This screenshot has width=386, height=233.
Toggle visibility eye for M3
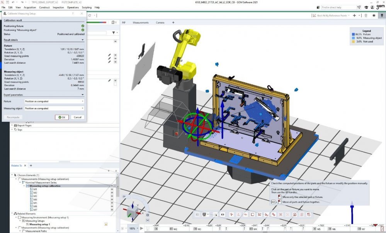click(112, 196)
